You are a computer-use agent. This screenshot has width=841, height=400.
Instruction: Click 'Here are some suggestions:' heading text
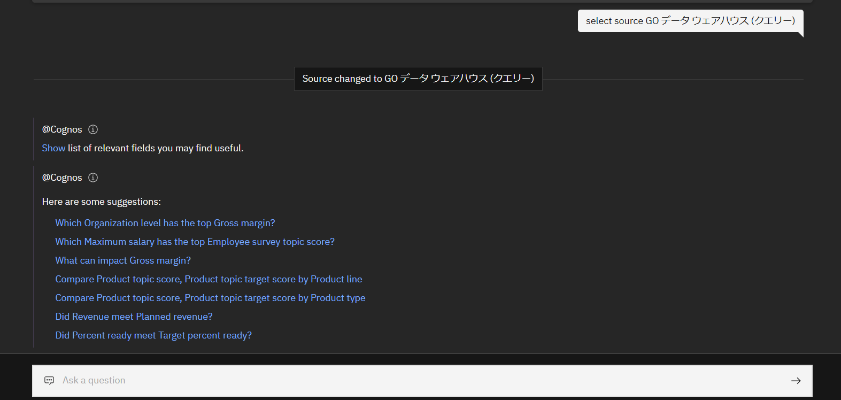(x=101, y=202)
